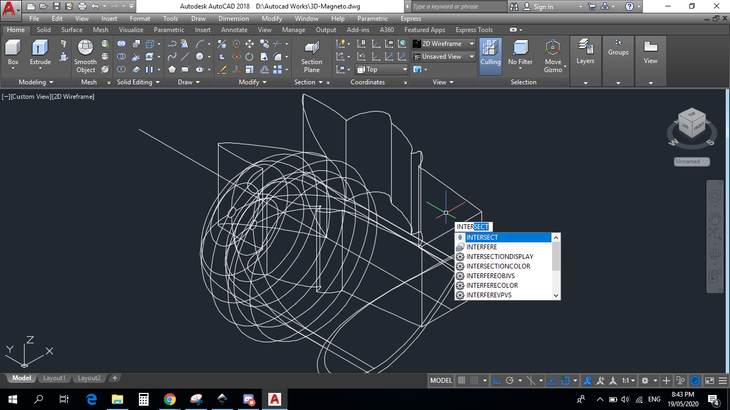Screen dimensions: 730x410
Task: Click the Section Plane button
Action: 312,57
